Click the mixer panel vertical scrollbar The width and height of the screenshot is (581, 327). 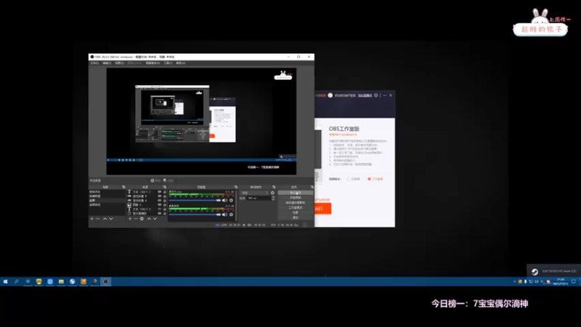coord(236,206)
